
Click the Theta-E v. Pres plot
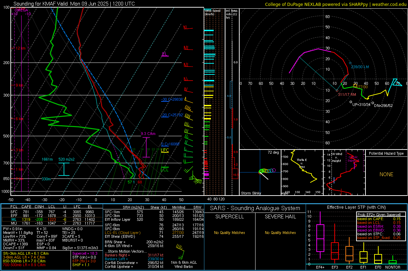click(302, 172)
